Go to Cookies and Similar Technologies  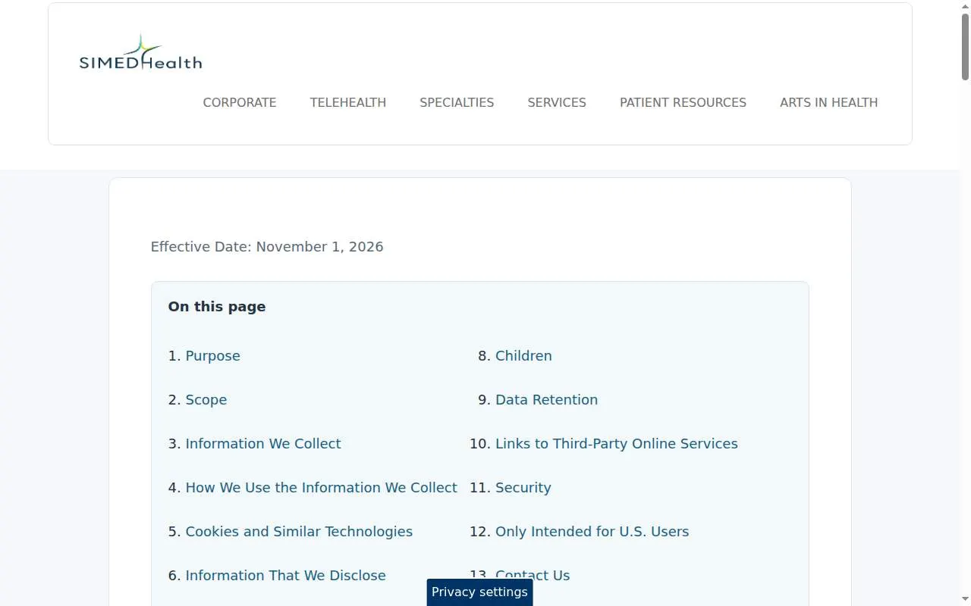299,532
